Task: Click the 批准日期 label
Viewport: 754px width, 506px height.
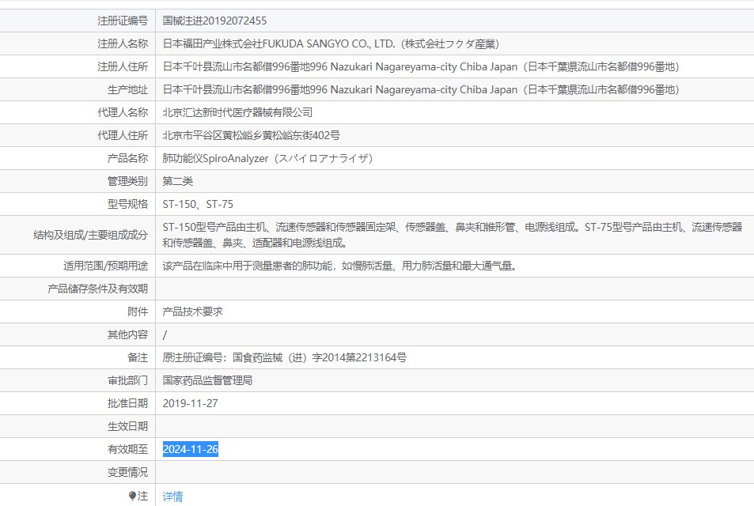Action: pos(127,404)
